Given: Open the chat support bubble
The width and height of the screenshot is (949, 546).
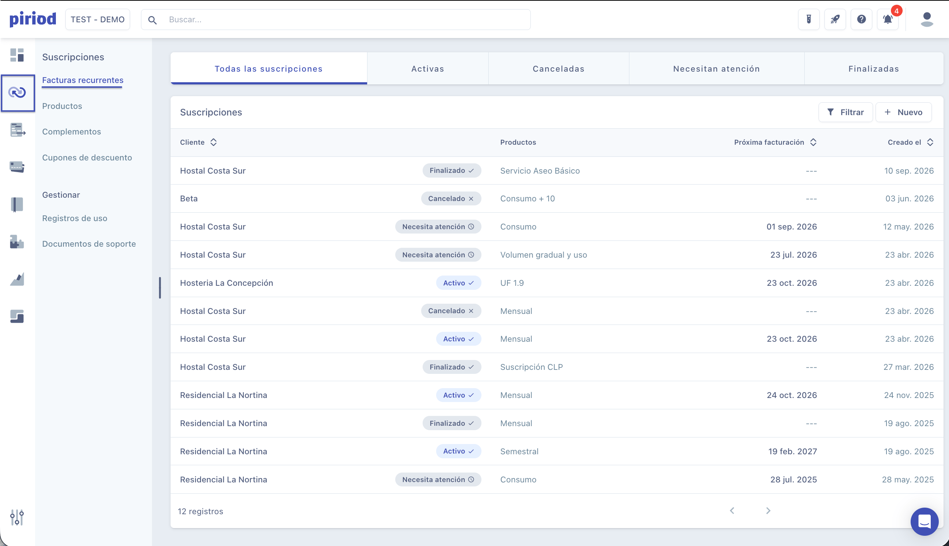Looking at the screenshot, I should [925, 522].
